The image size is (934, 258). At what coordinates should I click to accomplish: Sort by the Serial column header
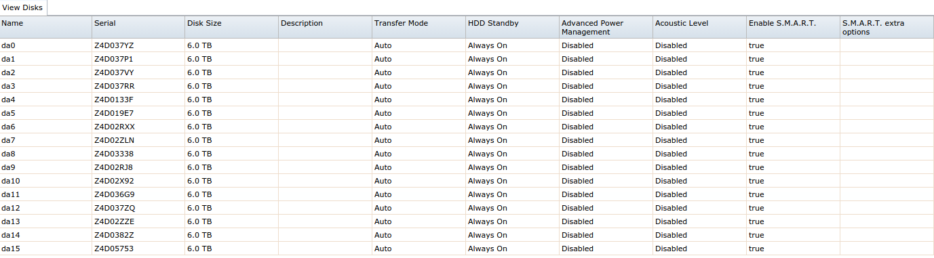[x=138, y=27]
